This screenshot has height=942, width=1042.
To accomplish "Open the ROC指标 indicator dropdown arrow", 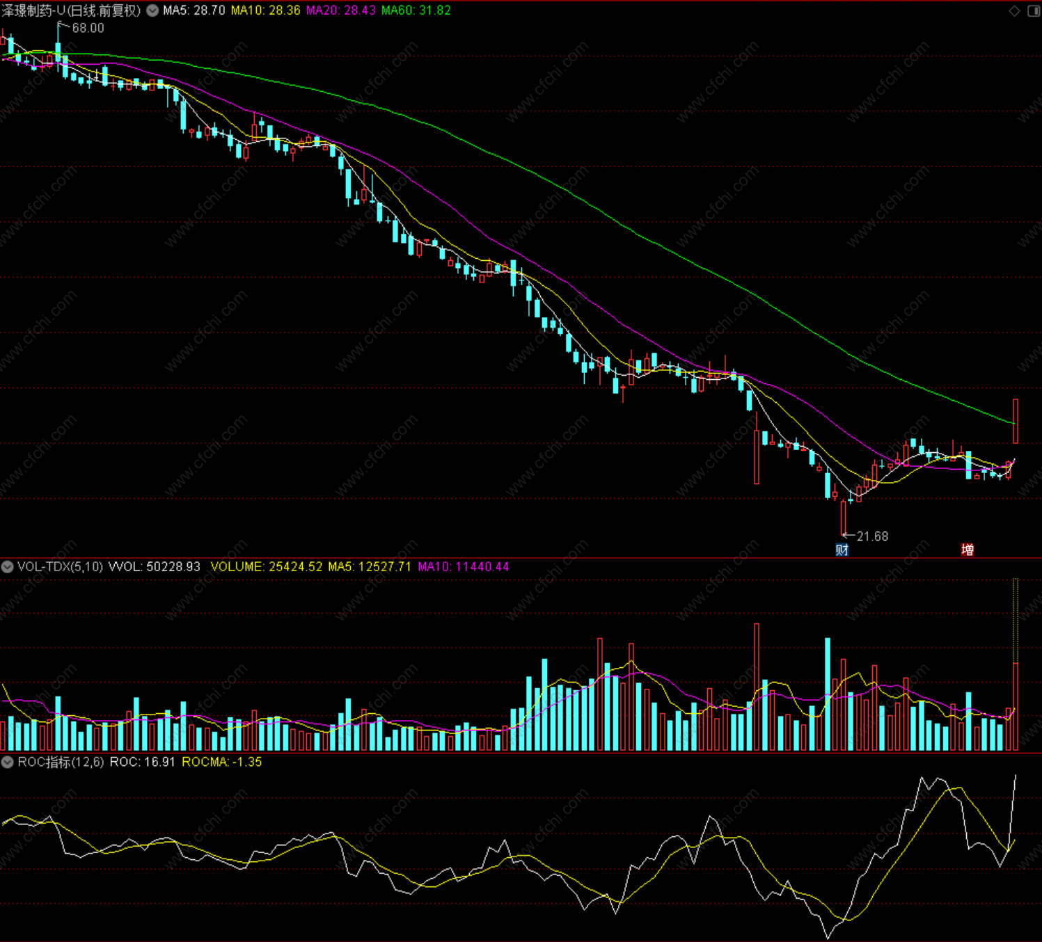I will (8, 762).
